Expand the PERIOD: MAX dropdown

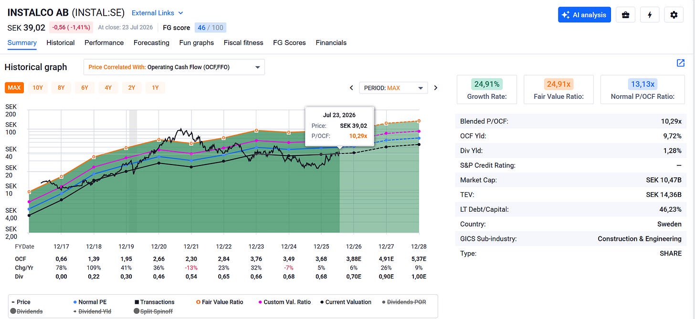pos(394,88)
